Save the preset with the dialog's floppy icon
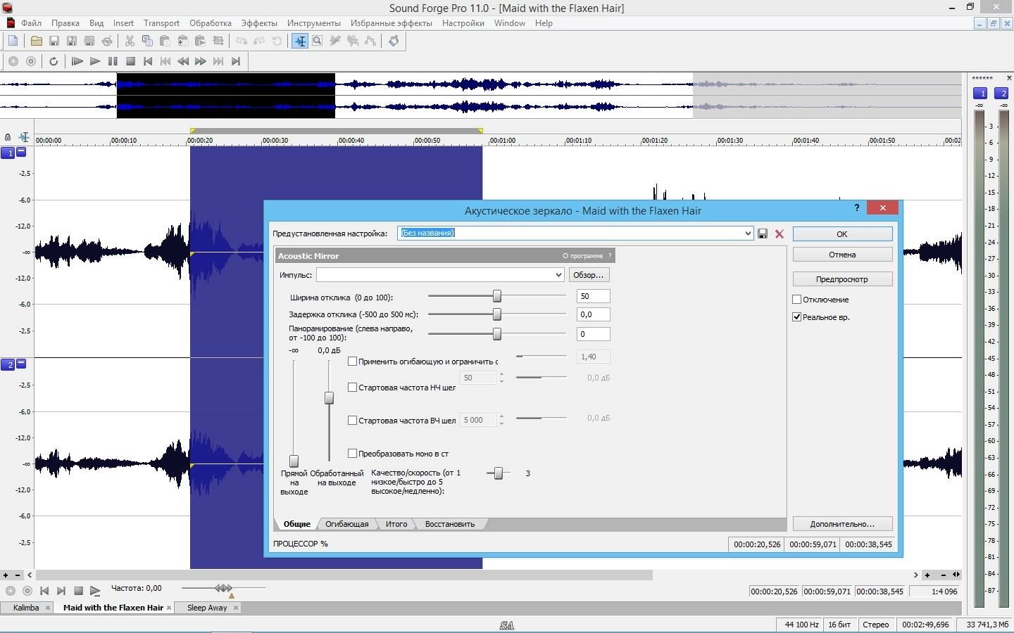The height and width of the screenshot is (633, 1014). coord(763,234)
